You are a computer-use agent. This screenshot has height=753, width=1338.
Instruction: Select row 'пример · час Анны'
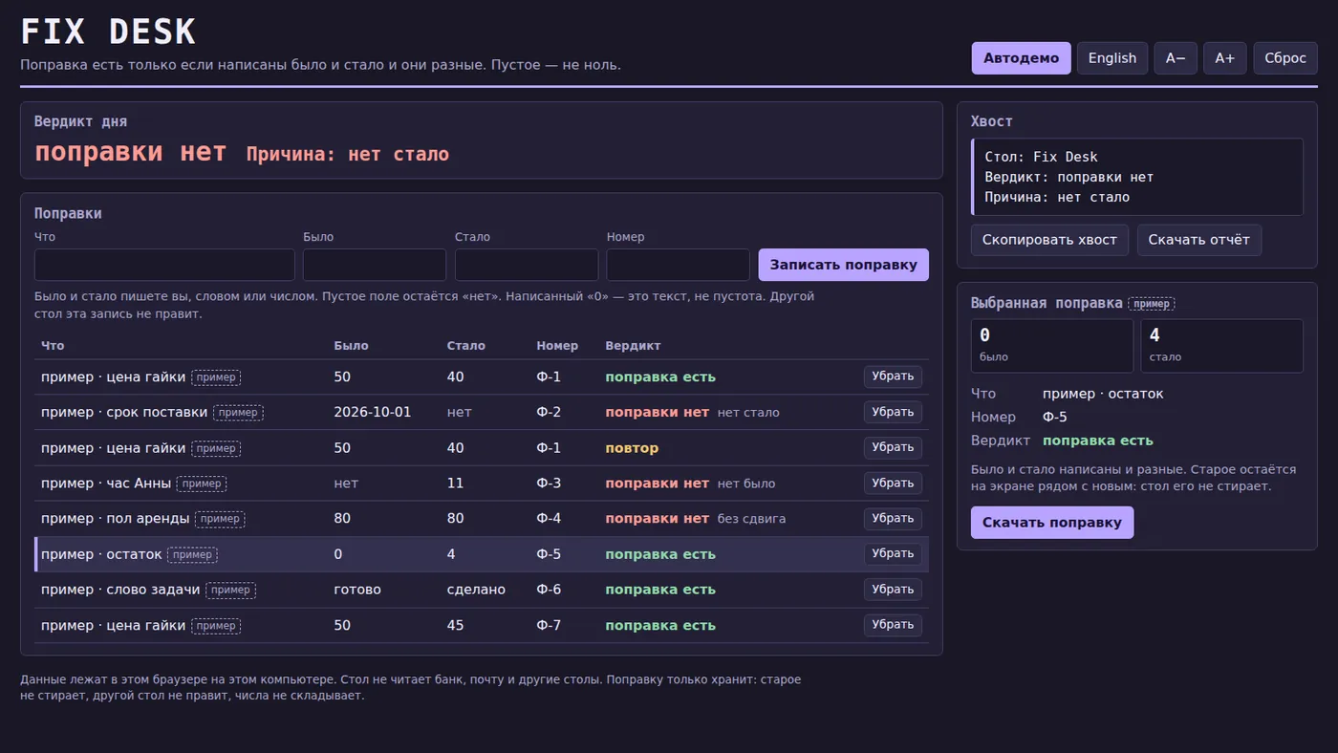click(x=481, y=484)
